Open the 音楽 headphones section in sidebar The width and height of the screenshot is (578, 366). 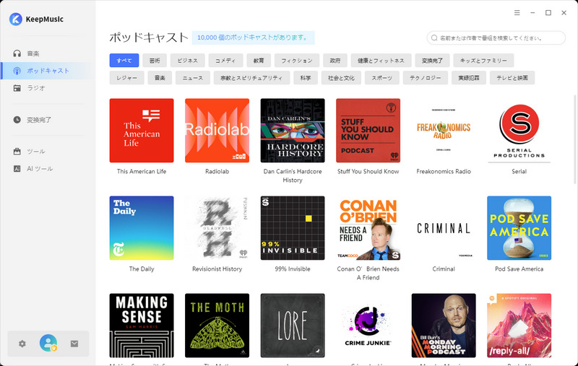pyautogui.click(x=17, y=53)
